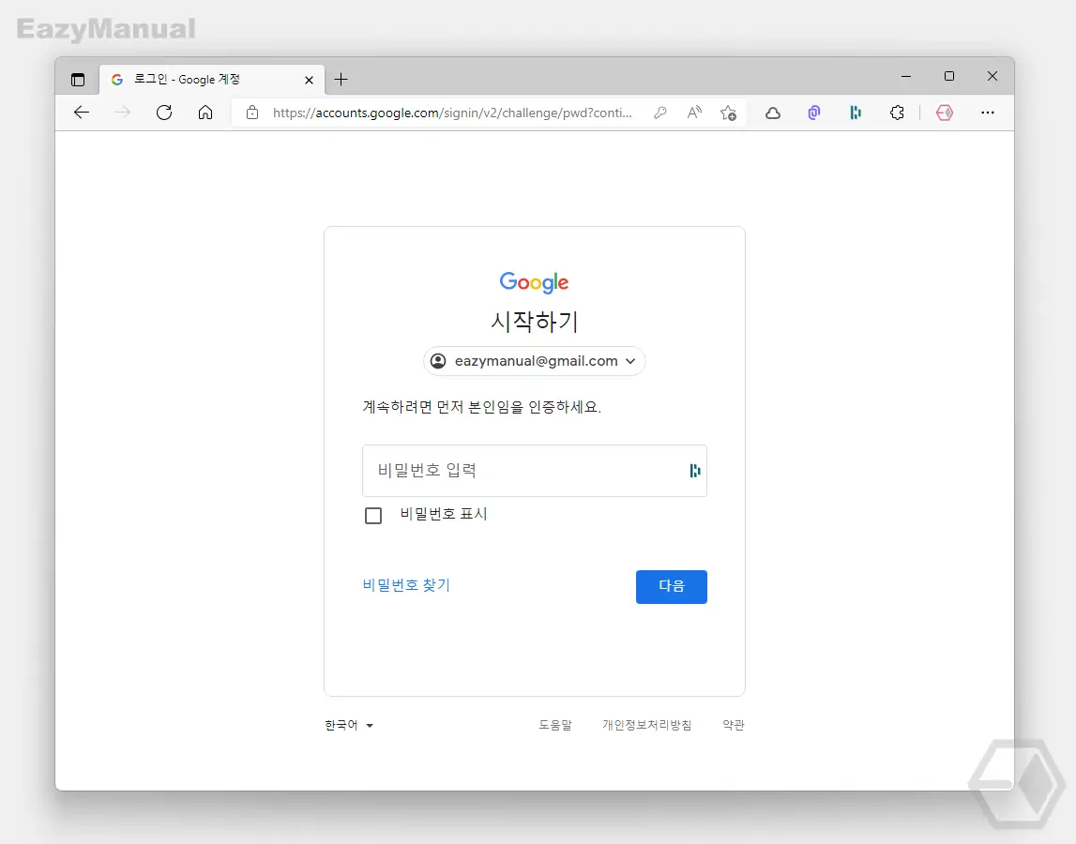The image size is (1076, 844).
Task: Focus the 비밀번호 입력 field
Action: coord(535,471)
